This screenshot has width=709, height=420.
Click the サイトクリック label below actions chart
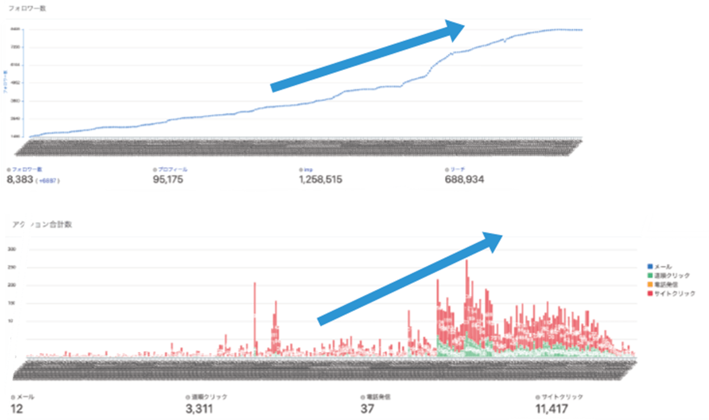pos(562,397)
